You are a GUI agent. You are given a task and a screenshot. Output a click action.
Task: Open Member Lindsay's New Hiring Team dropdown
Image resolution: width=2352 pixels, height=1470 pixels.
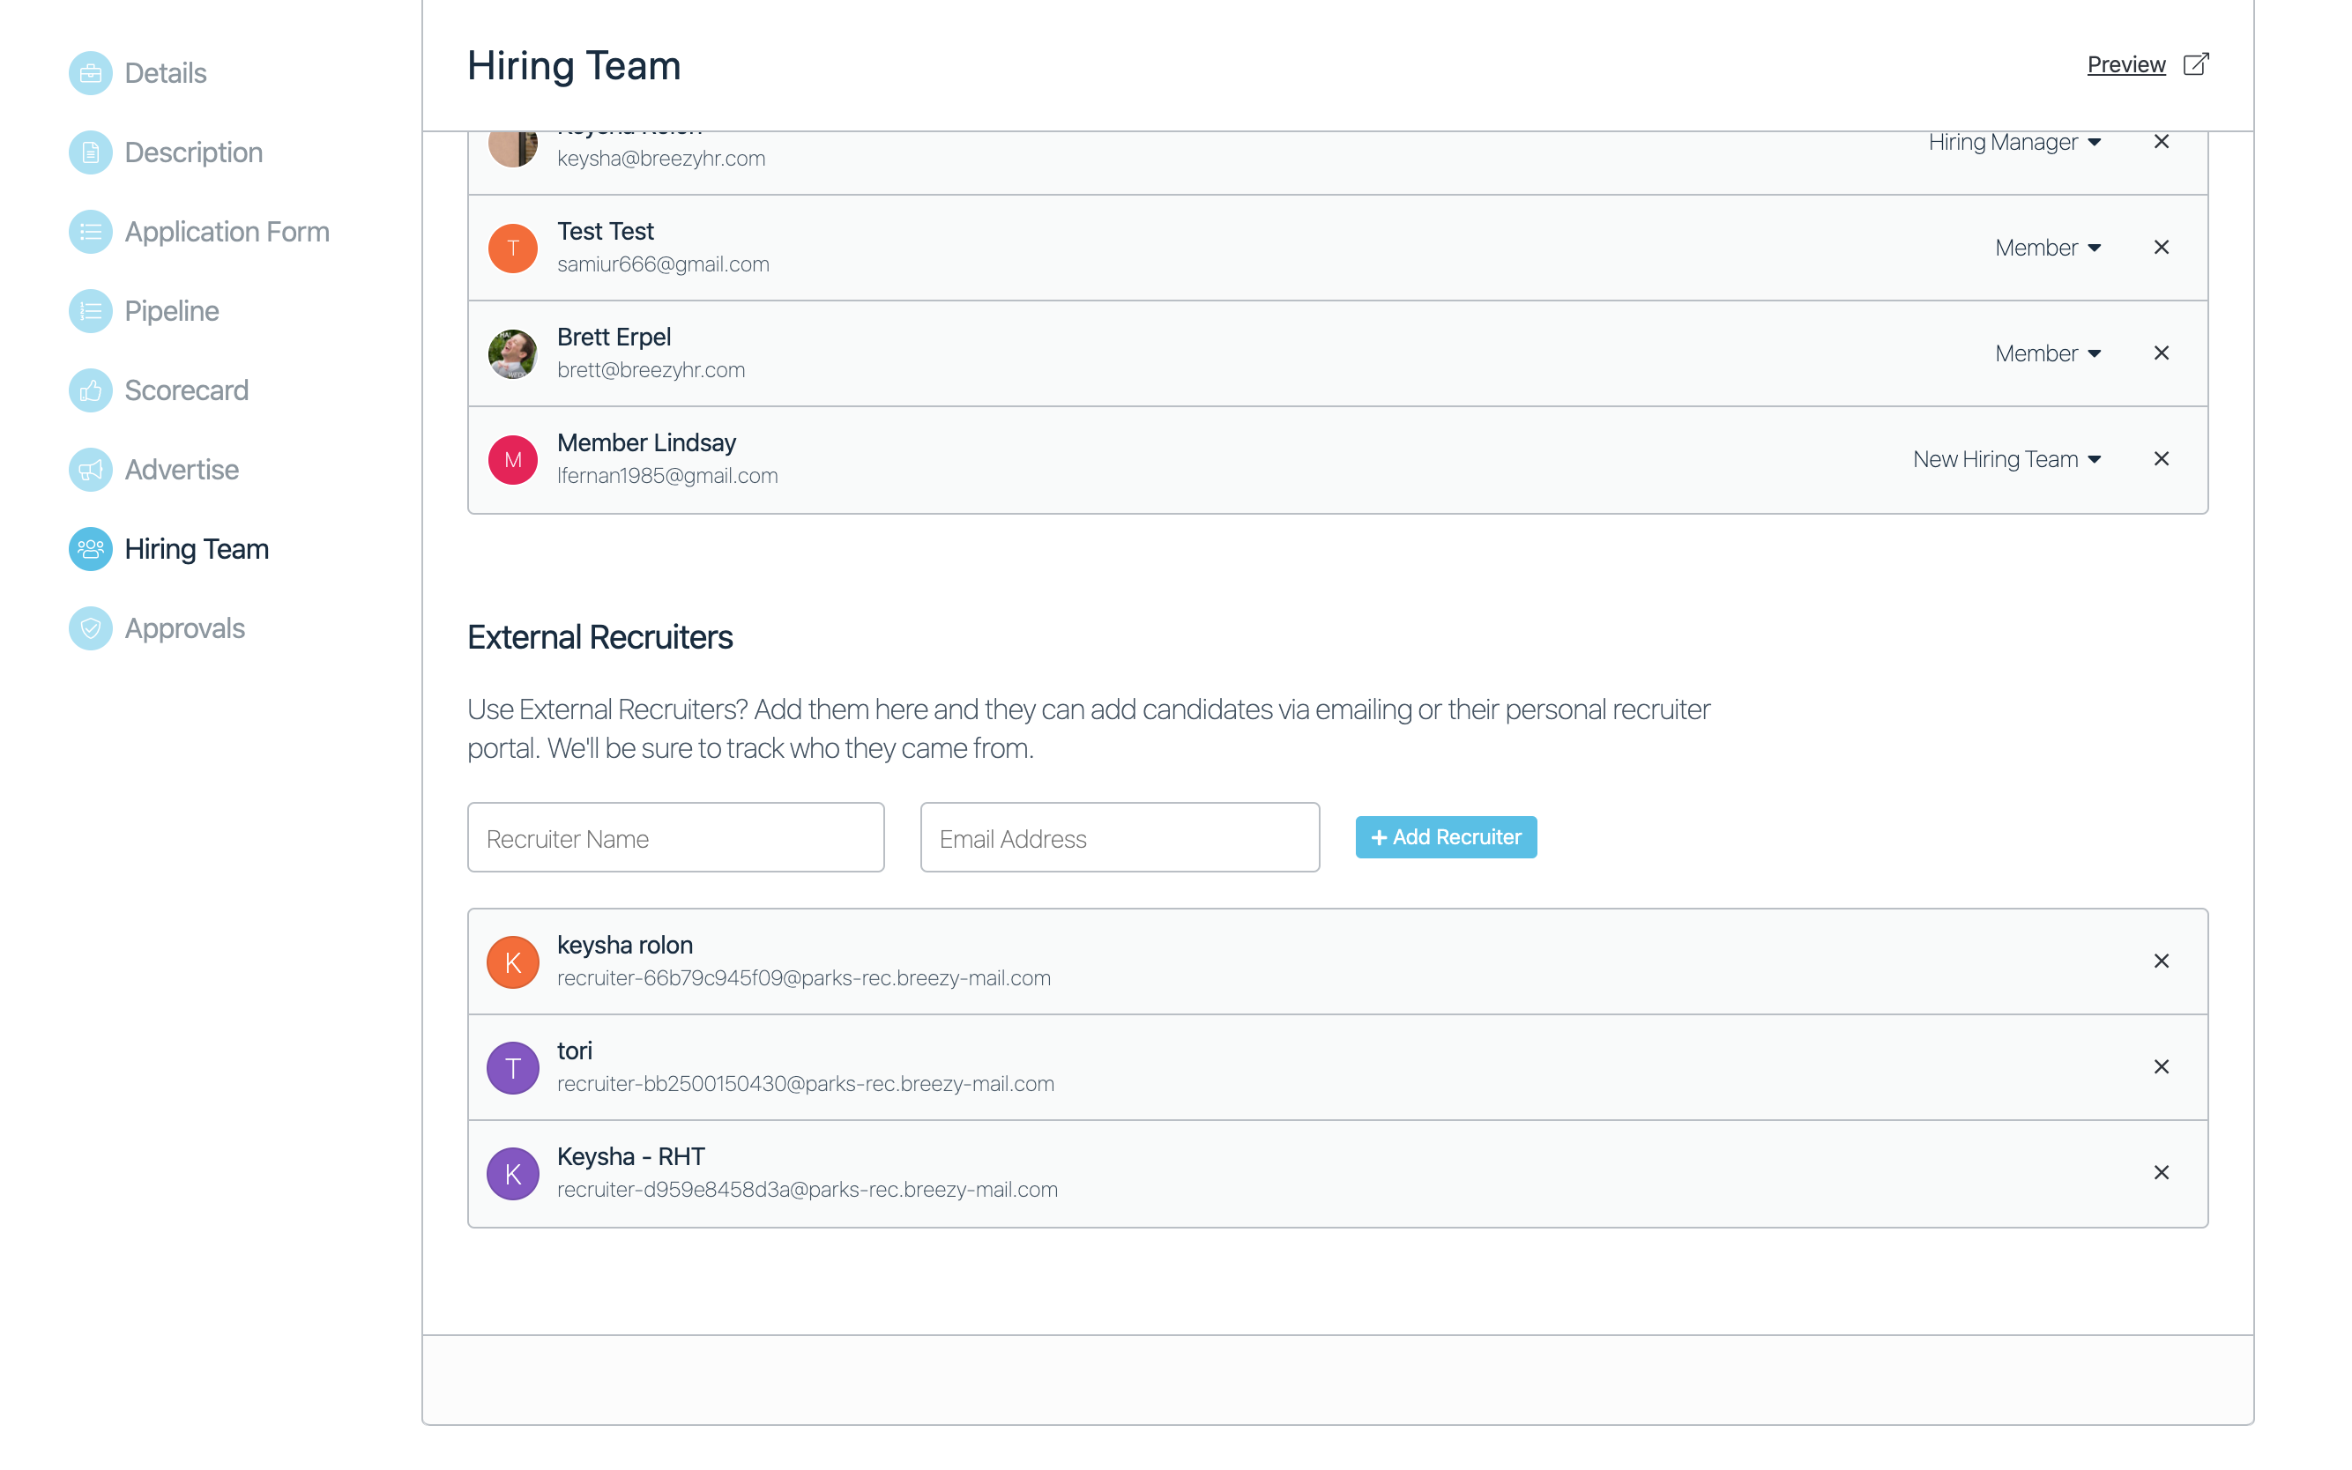pyautogui.click(x=2006, y=459)
